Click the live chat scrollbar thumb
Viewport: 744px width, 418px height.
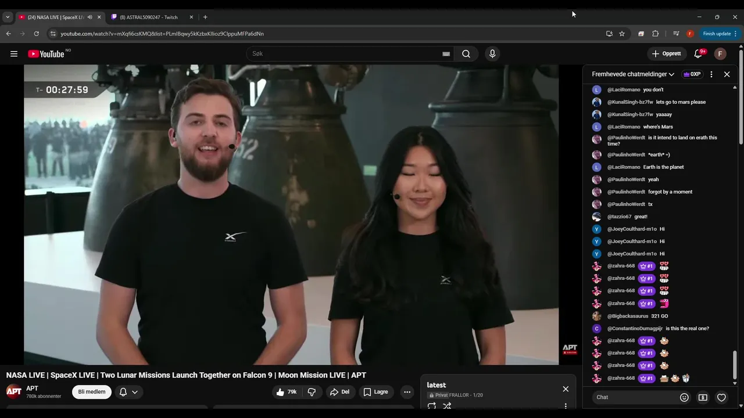(x=735, y=365)
